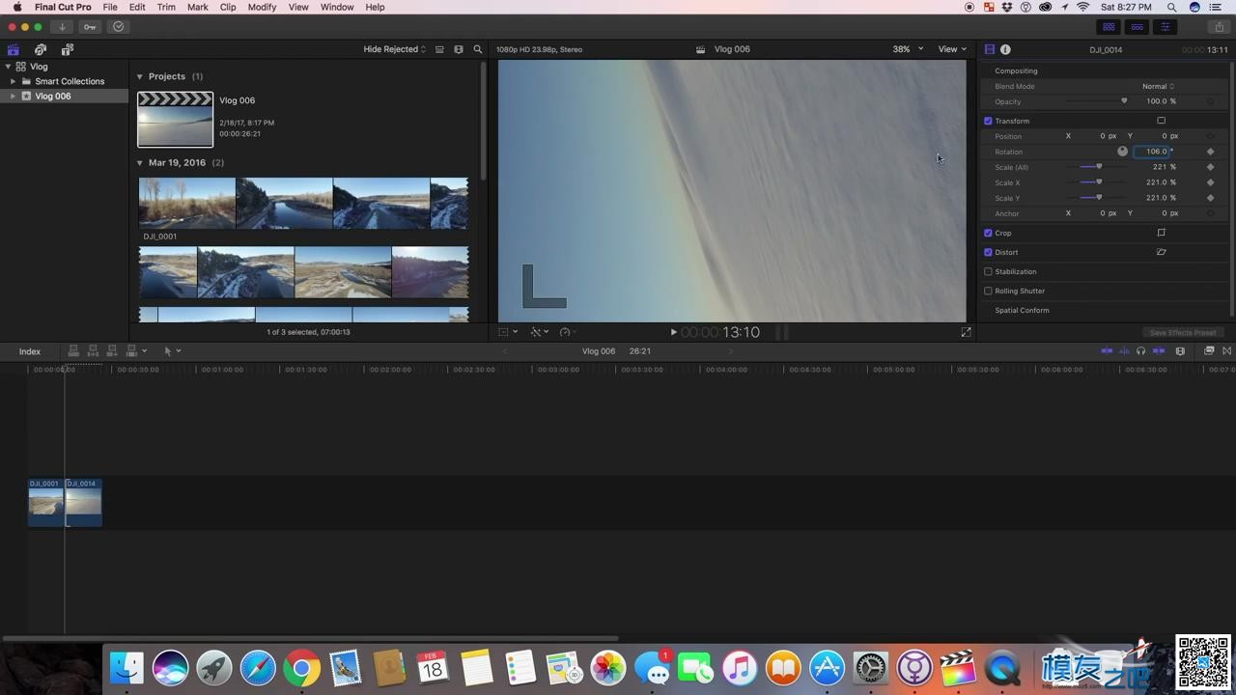Open the 38% viewer zoom dropdown
This screenshot has width=1236, height=695.
[x=908, y=49]
